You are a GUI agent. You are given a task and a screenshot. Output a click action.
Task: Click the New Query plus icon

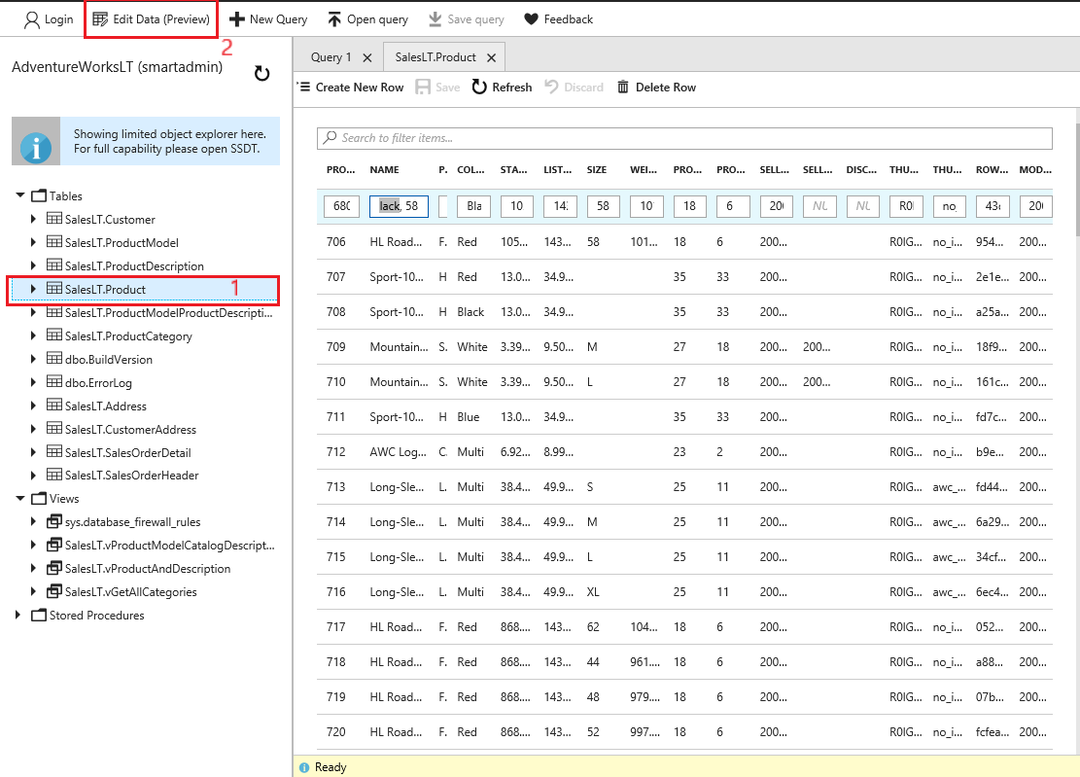tap(236, 19)
